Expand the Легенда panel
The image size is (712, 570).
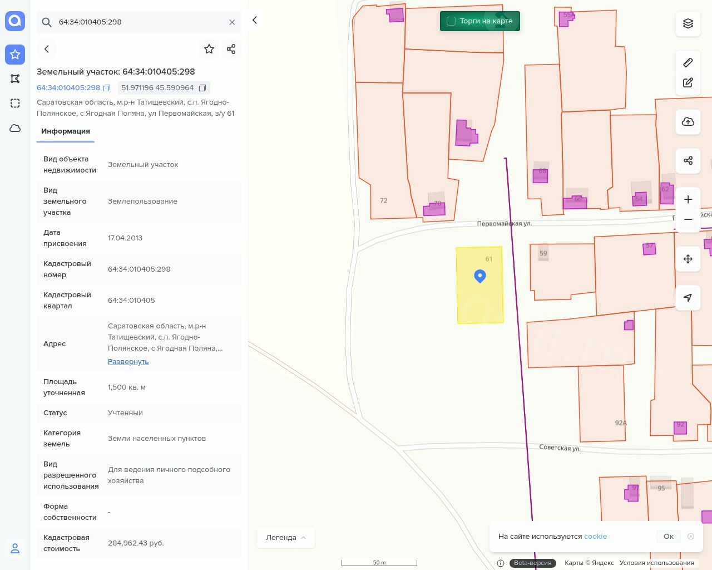pos(286,537)
